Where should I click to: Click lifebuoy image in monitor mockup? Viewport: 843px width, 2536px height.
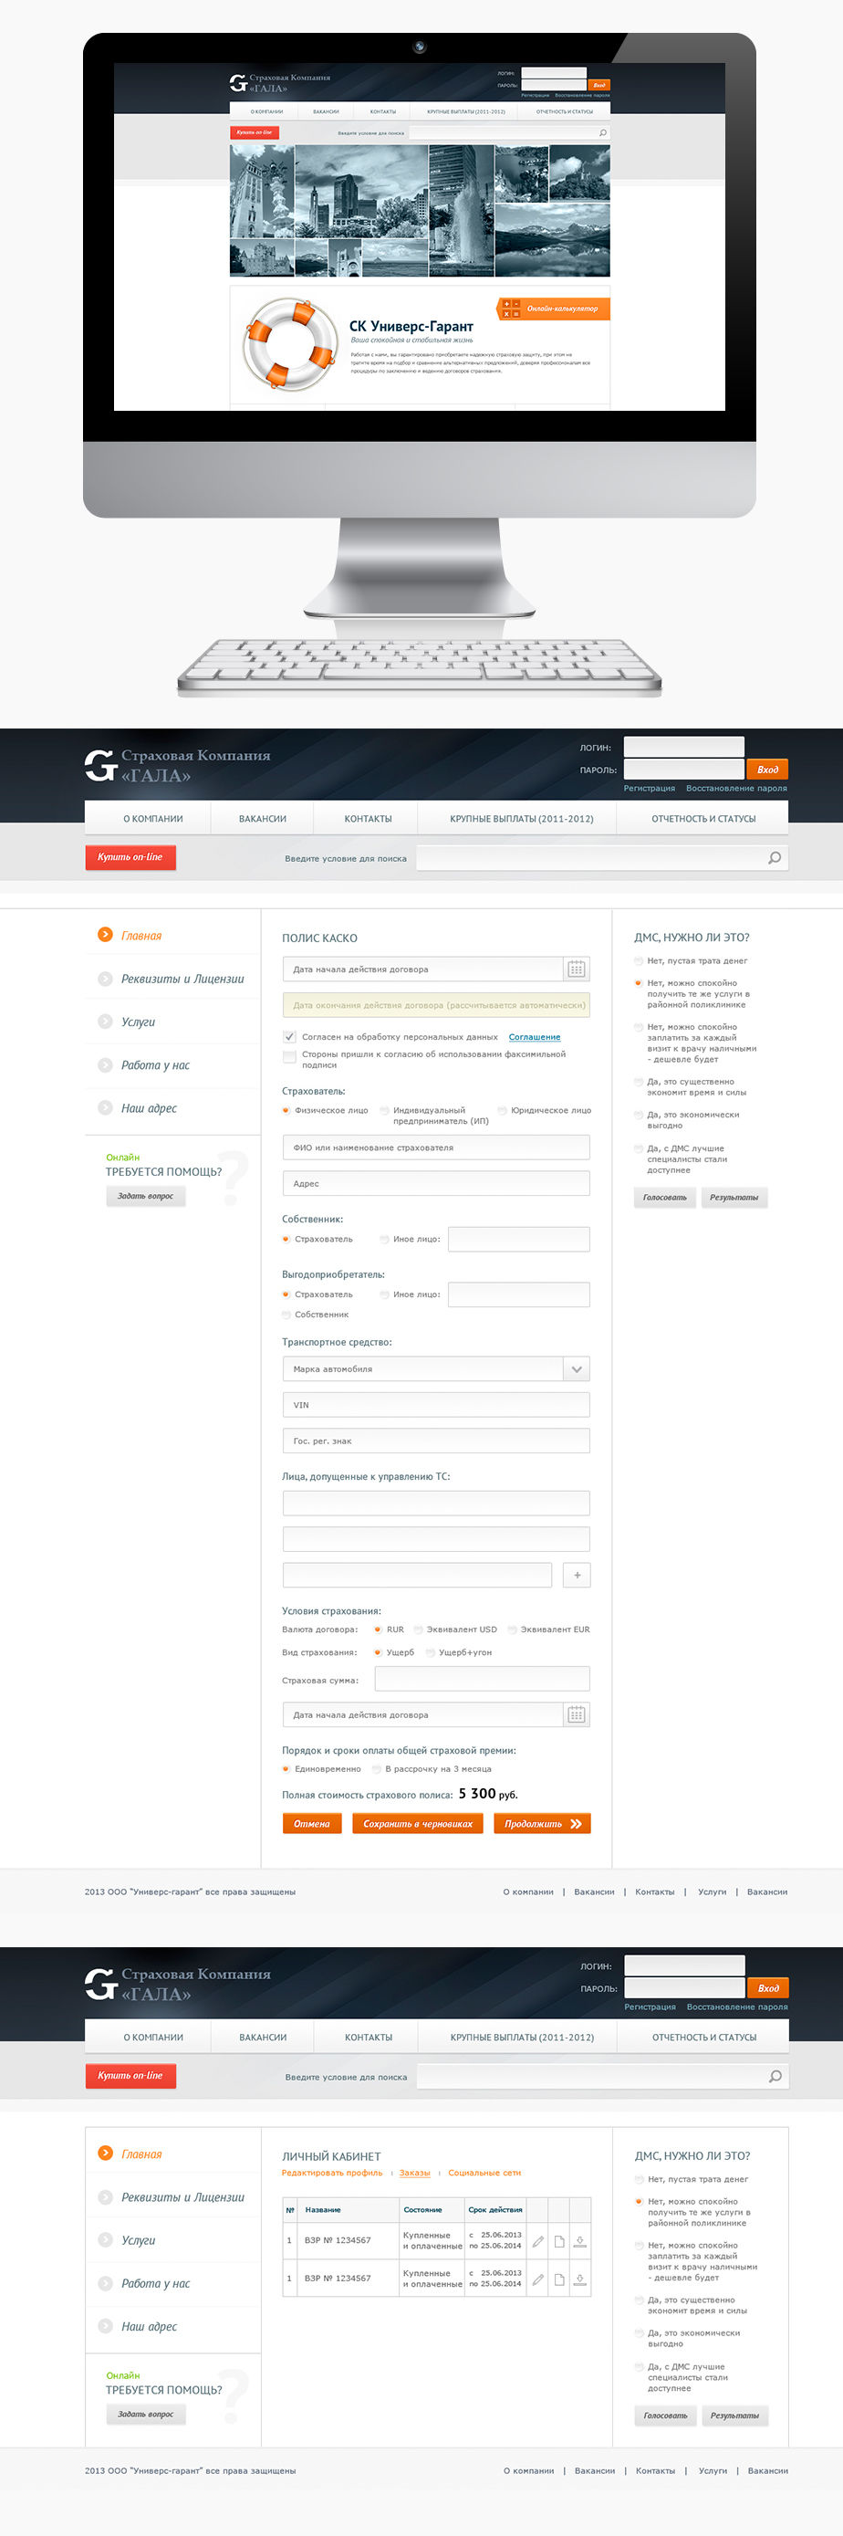pyautogui.click(x=290, y=344)
